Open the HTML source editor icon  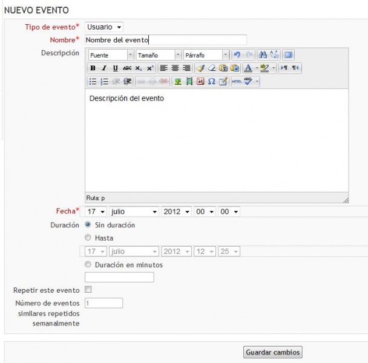237,82
